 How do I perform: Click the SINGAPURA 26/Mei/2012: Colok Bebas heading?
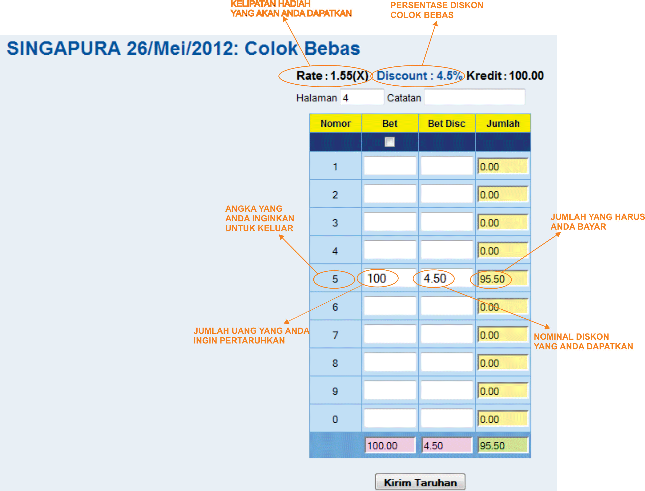pos(183,48)
